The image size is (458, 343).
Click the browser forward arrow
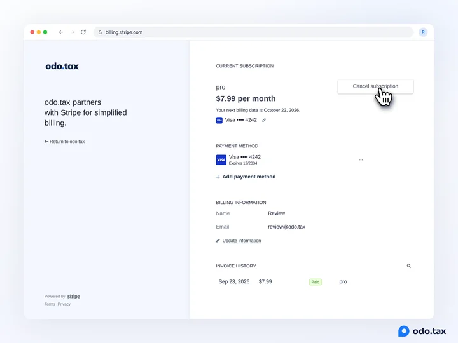[x=72, y=32]
